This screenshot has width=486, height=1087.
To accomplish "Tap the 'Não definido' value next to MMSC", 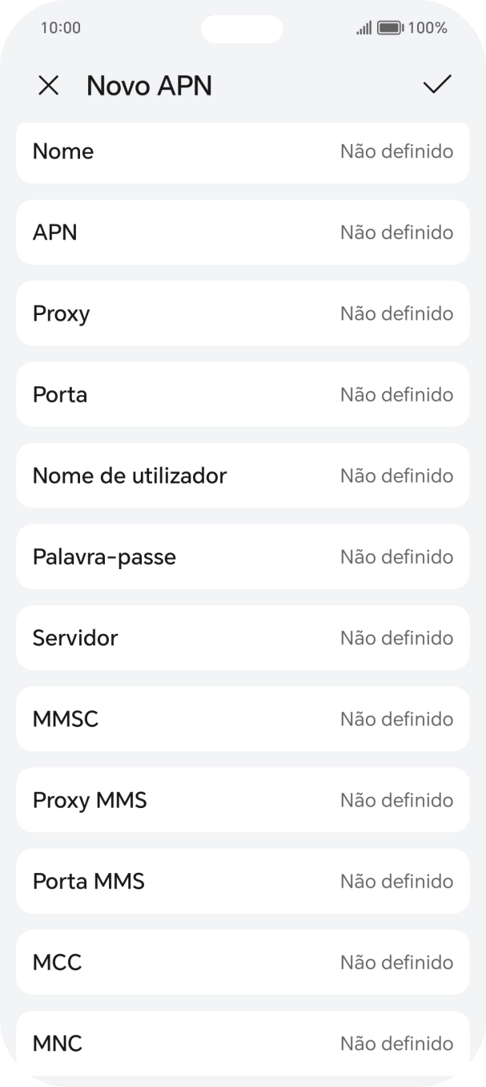I will pos(396,719).
